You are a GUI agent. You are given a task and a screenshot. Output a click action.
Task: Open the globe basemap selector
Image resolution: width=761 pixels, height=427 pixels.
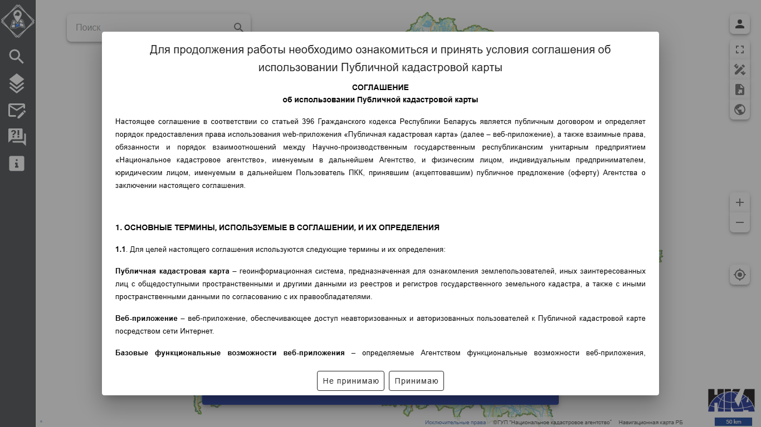[740, 110]
